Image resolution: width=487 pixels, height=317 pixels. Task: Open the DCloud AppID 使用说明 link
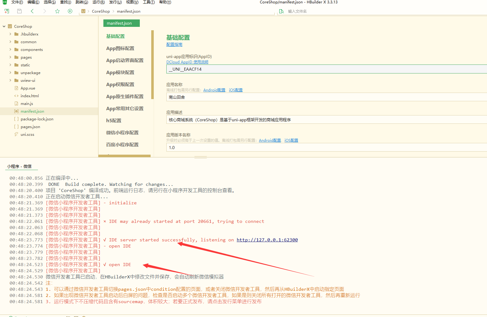tap(187, 62)
